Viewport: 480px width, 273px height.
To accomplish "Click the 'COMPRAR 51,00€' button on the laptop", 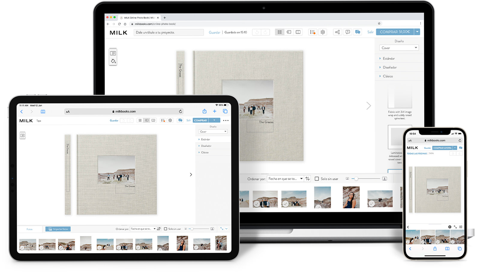I will coord(394,32).
